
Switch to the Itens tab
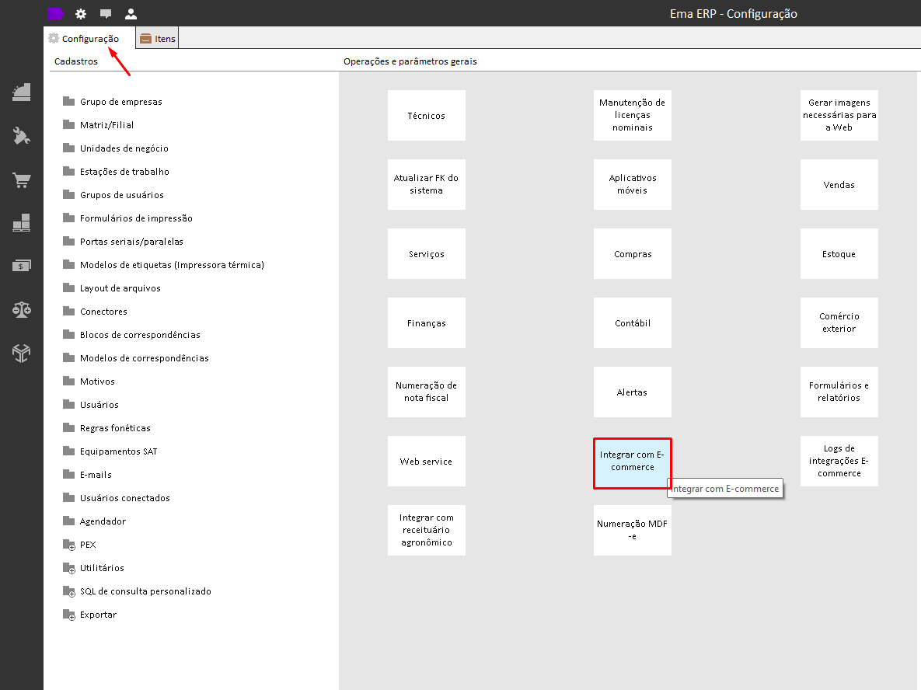click(x=158, y=39)
